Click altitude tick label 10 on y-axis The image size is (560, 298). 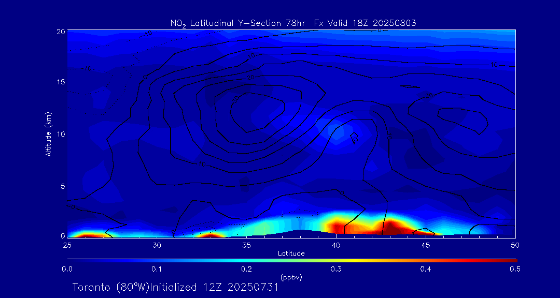[x=61, y=134]
